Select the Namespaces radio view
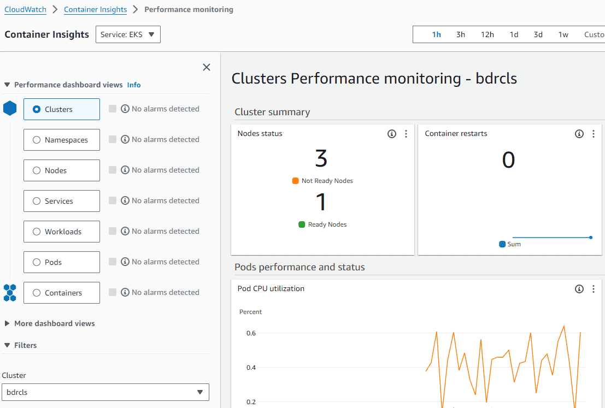Screen dimensions: 605x408 (62, 140)
